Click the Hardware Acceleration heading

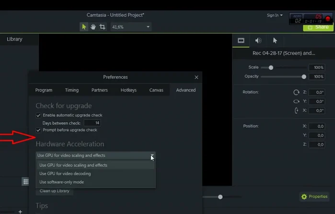click(x=70, y=144)
